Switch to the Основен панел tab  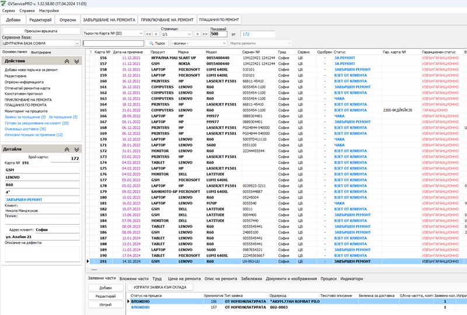15,52
